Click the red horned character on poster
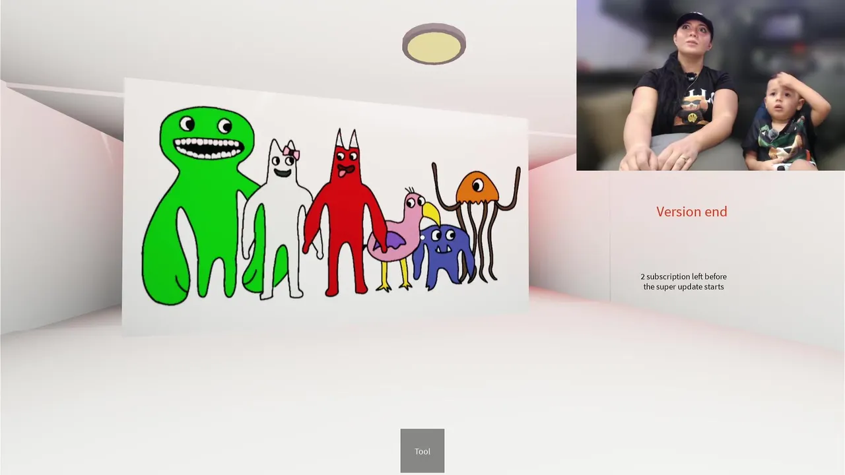 click(x=345, y=212)
